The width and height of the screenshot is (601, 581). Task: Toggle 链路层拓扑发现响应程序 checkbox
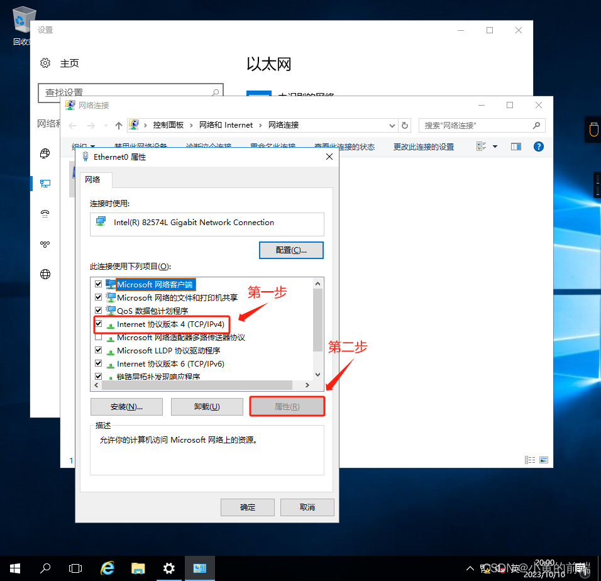(99, 377)
